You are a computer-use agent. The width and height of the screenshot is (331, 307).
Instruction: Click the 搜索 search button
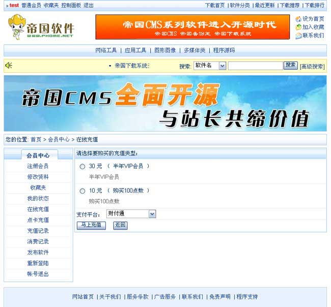(x=290, y=65)
